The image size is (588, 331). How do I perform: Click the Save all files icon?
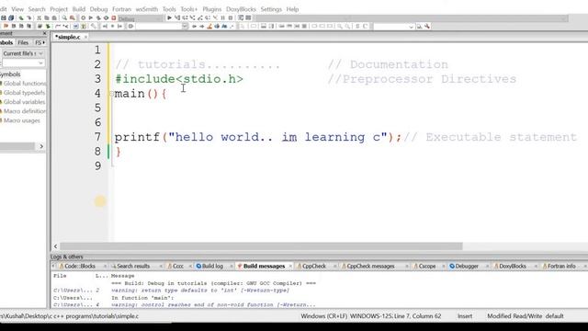(11, 17)
